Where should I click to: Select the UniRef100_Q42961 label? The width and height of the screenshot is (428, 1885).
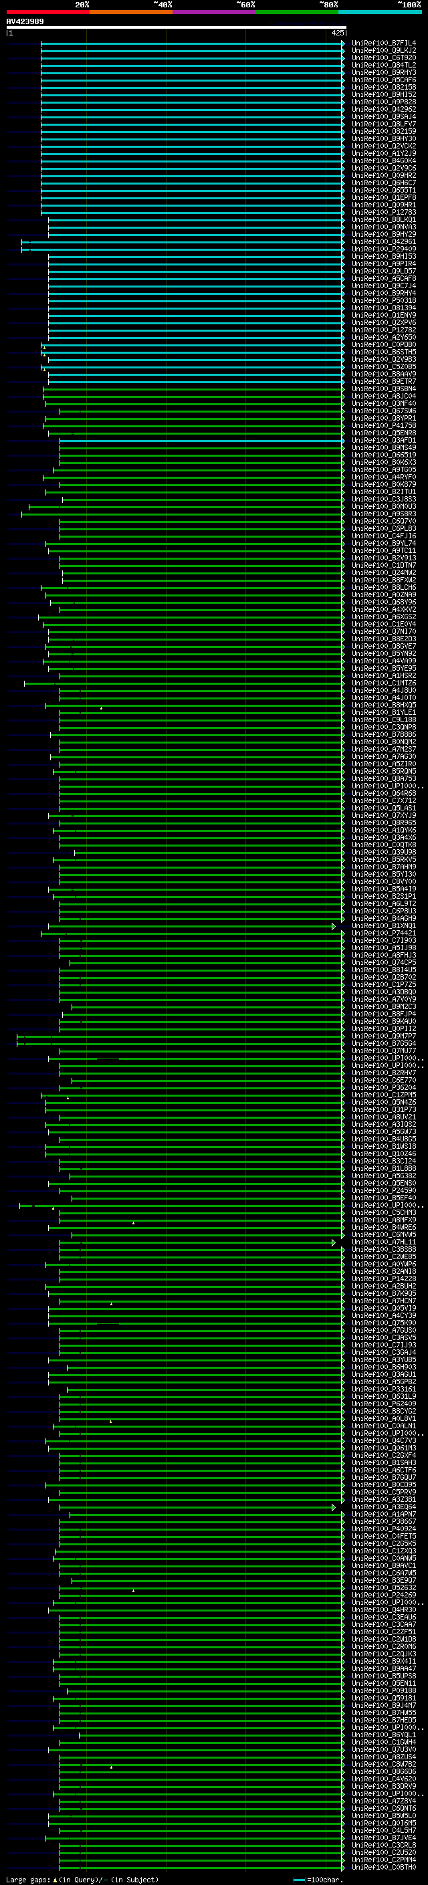[x=384, y=241]
